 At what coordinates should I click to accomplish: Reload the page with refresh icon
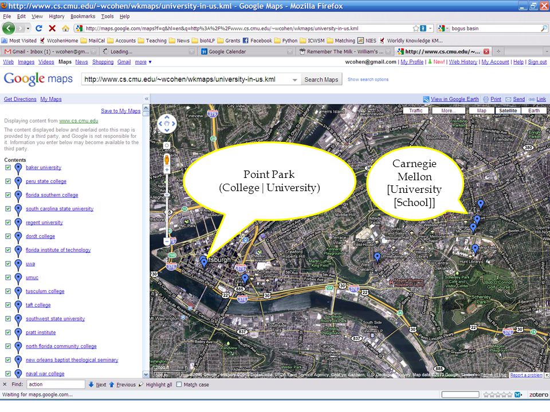coord(39,29)
